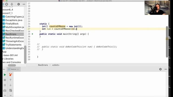Click the camera dump threads icon
The width and height of the screenshot is (173, 97).
[5, 91]
